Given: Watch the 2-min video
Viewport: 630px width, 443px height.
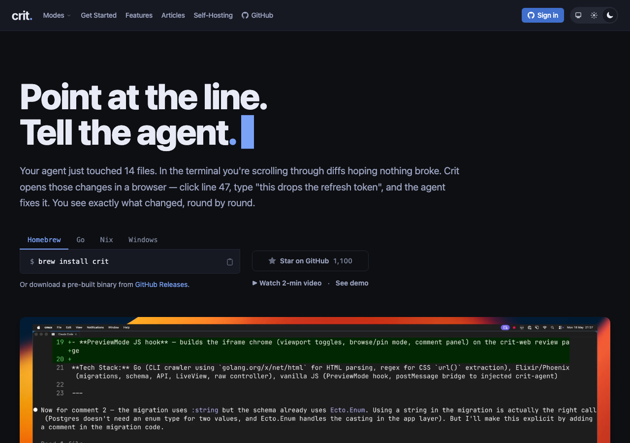Looking at the screenshot, I should coord(287,283).
